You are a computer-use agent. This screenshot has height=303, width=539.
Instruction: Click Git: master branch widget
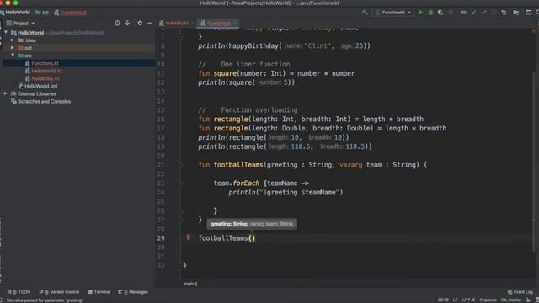(x=511, y=300)
